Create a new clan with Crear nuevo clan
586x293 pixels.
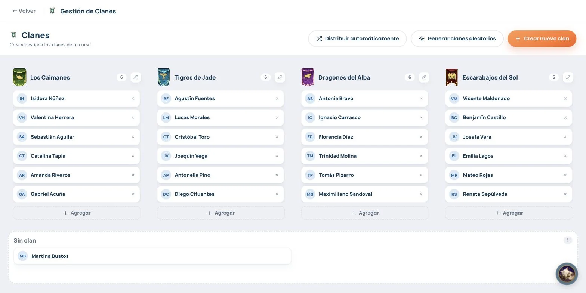[x=542, y=38]
